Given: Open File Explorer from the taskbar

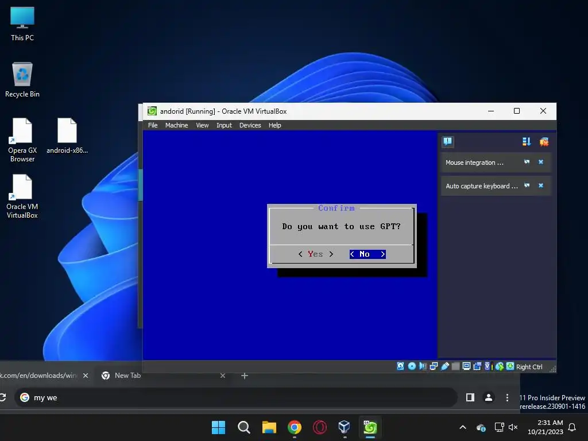Looking at the screenshot, I should (x=269, y=427).
